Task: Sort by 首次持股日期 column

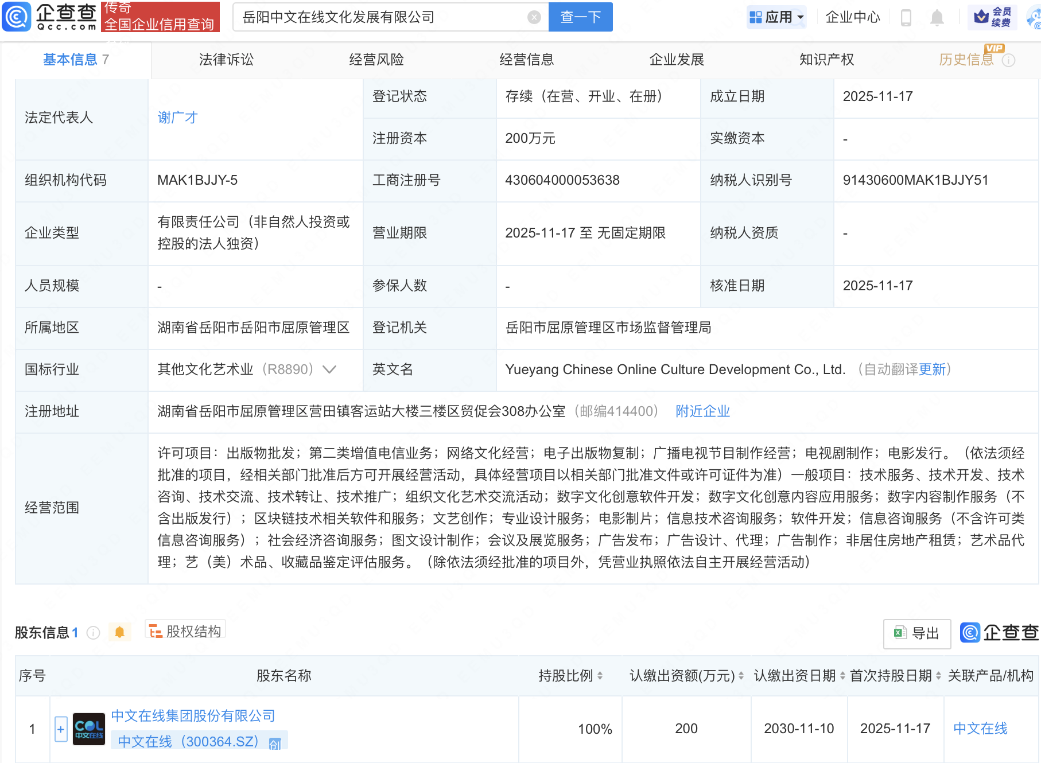Action: (x=938, y=676)
